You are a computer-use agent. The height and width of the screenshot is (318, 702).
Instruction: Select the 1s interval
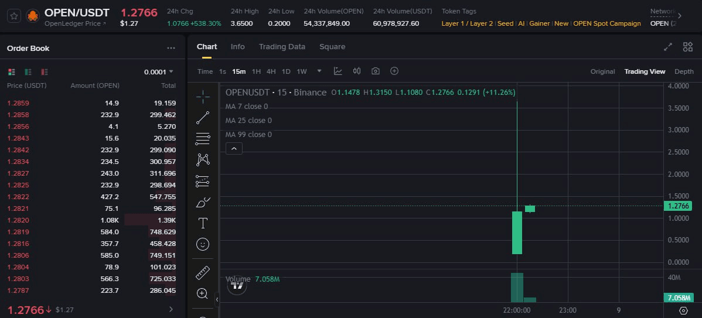(223, 71)
